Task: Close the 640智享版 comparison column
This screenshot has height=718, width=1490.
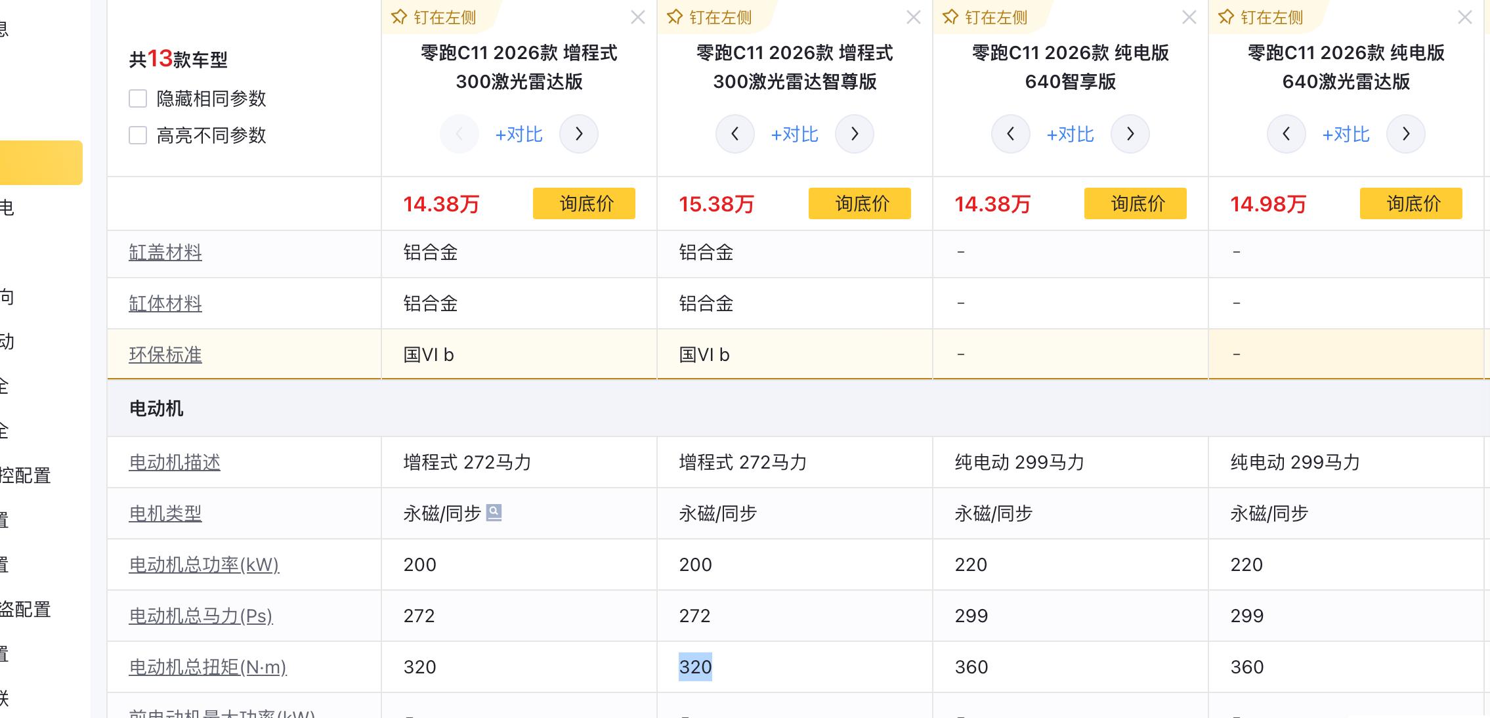Action: (1189, 18)
